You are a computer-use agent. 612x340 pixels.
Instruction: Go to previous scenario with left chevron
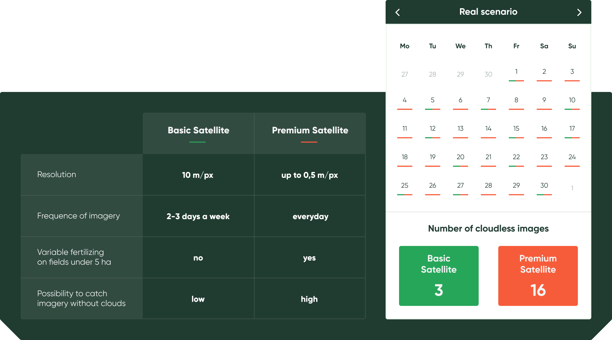click(x=397, y=12)
